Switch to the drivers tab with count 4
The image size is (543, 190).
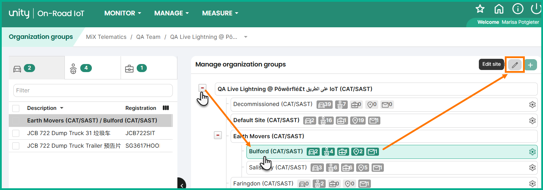[93, 68]
